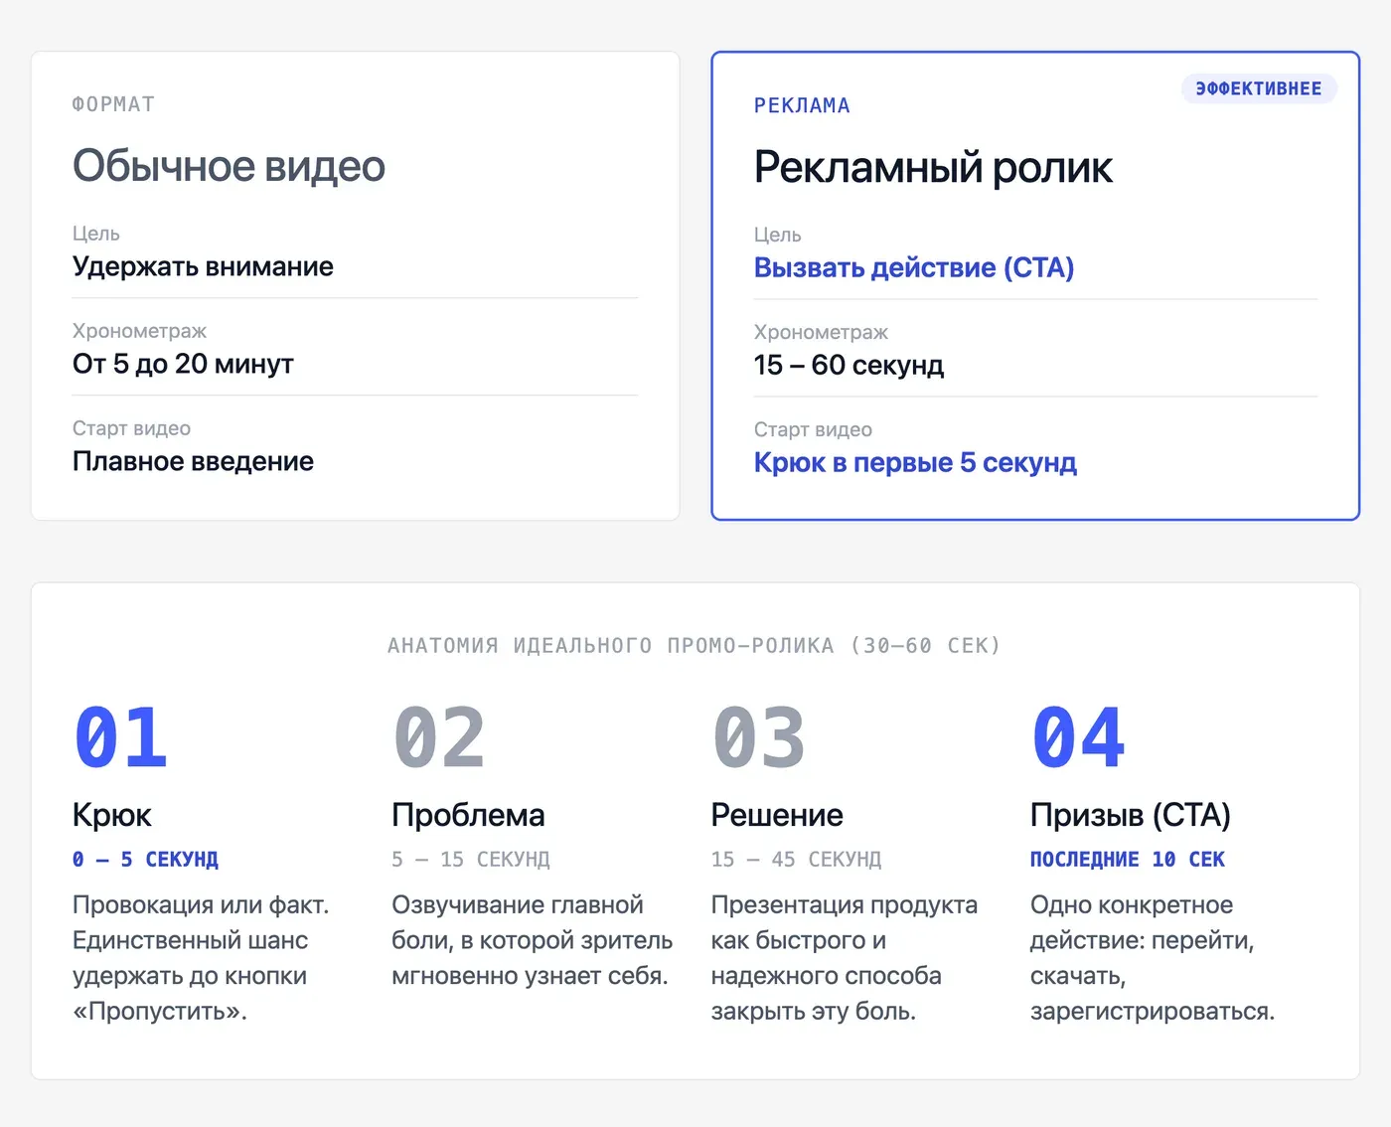1391x1127 pixels.
Task: Click the large 03 step number
Action: click(x=759, y=737)
